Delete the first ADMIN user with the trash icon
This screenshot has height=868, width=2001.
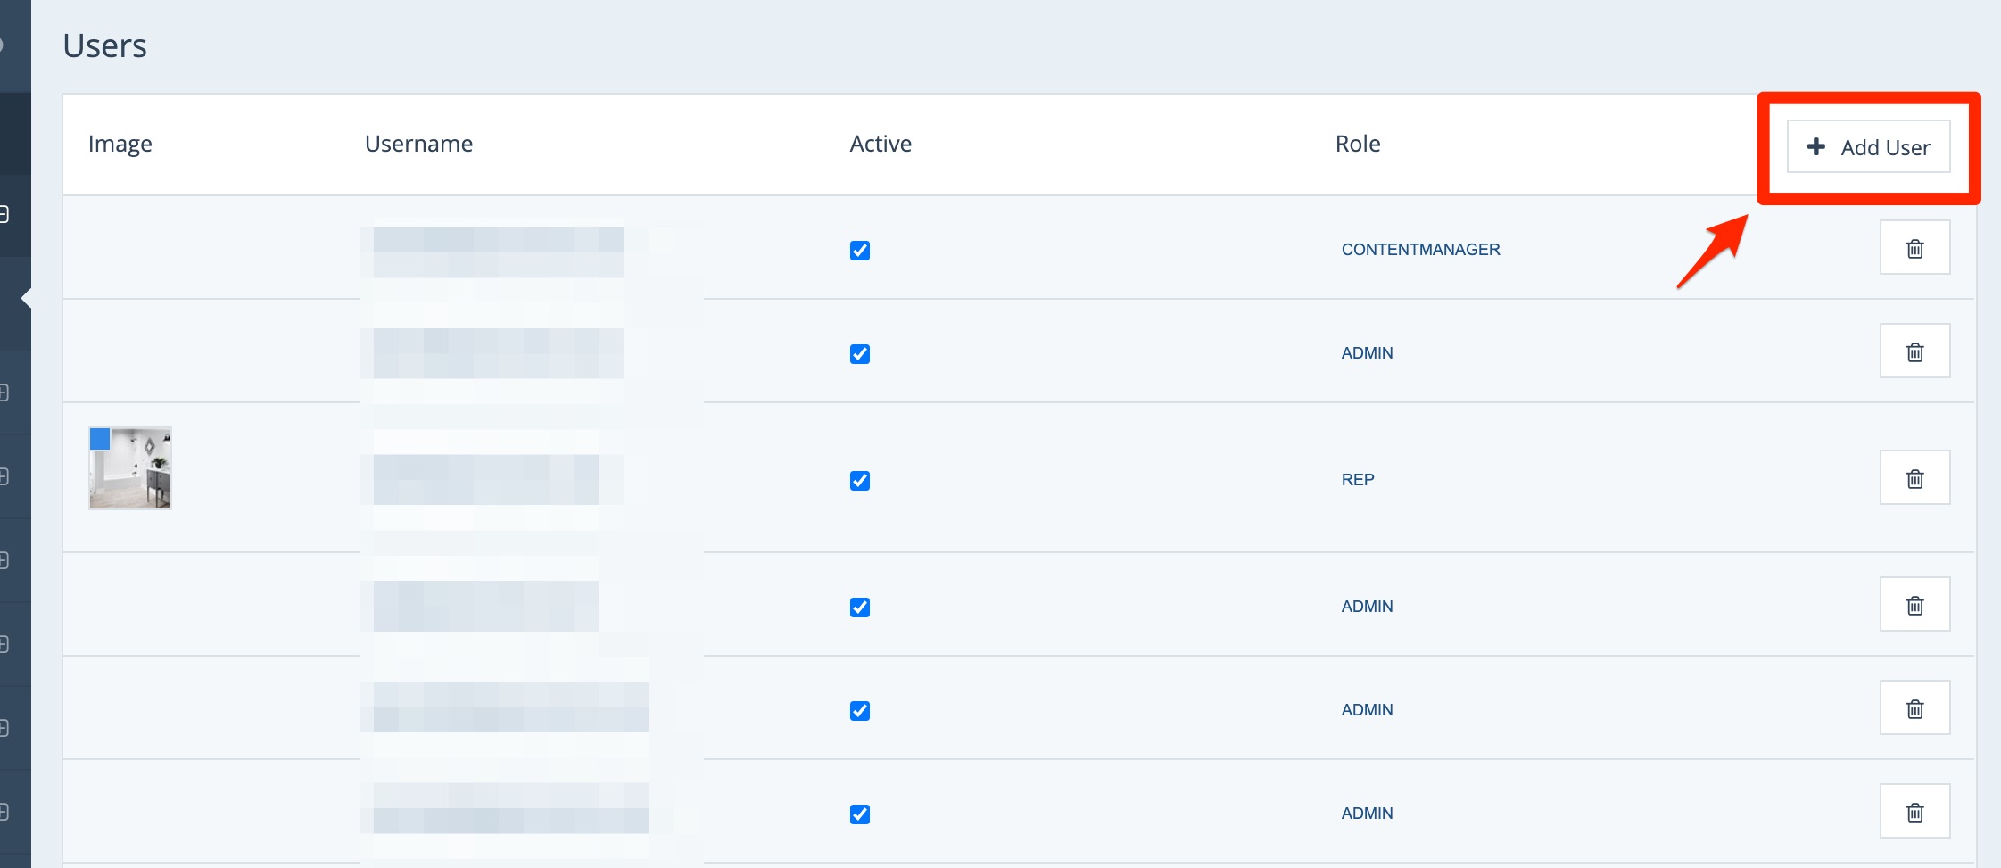point(1914,351)
